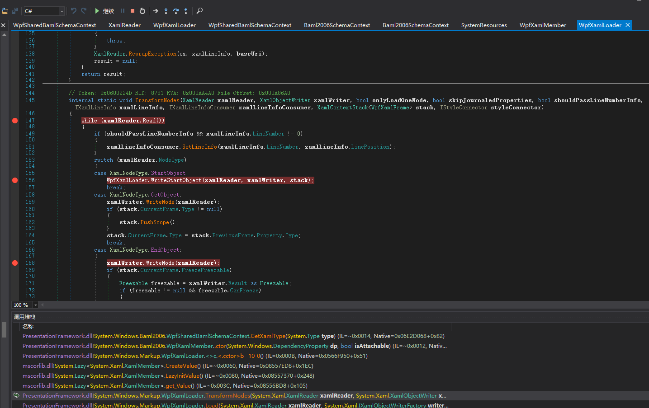Open the C# language dropdown

(62, 11)
